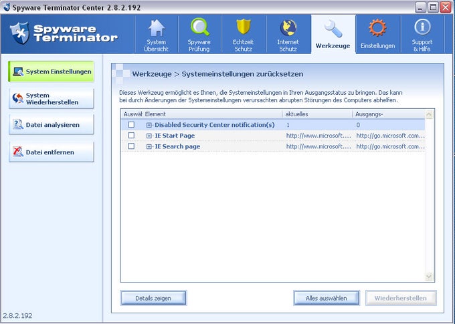Open the System Übersicht house icon

[x=157, y=28]
